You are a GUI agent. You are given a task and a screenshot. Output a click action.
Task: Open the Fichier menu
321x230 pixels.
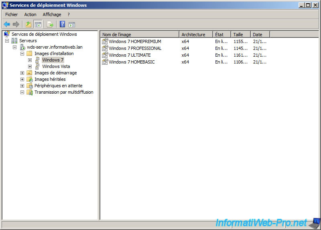tap(12, 14)
